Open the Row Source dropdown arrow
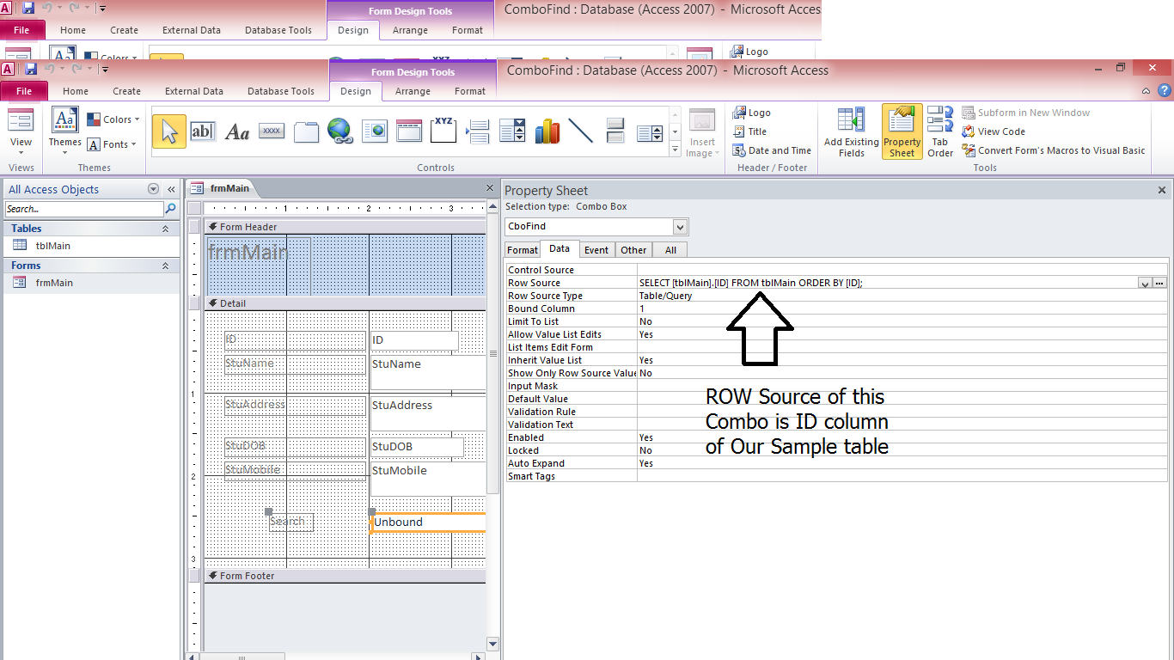The width and height of the screenshot is (1174, 660). (x=1146, y=283)
